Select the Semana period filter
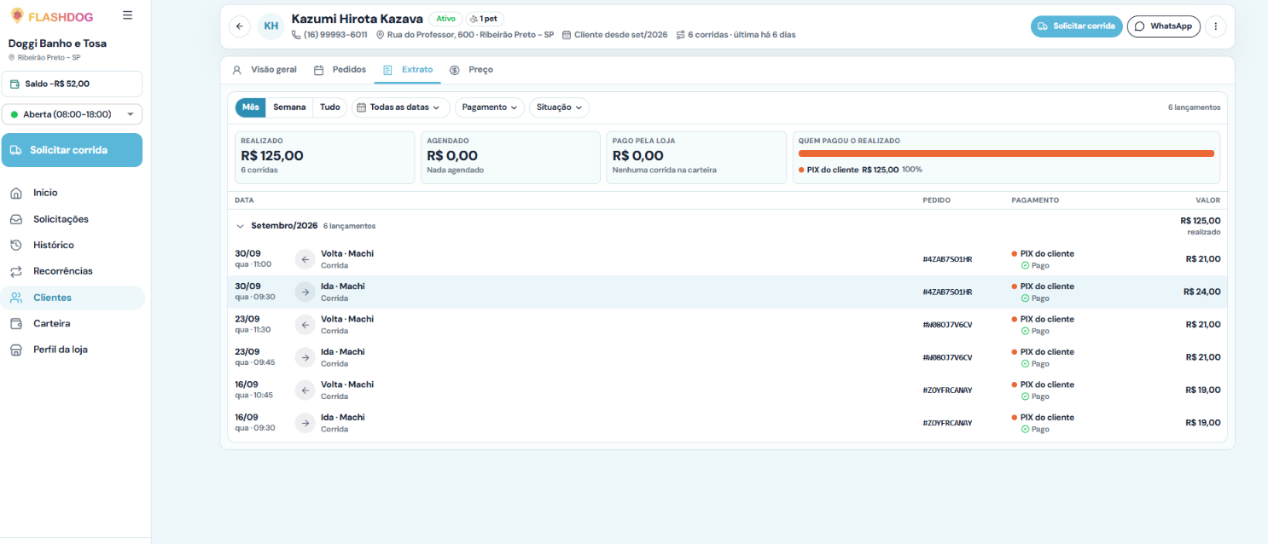1268x544 pixels. point(289,107)
